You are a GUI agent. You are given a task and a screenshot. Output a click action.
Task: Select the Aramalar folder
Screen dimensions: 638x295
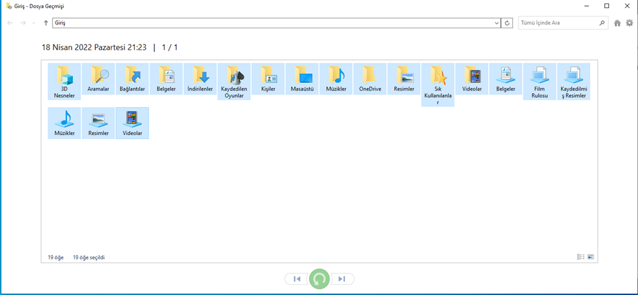[x=98, y=79]
